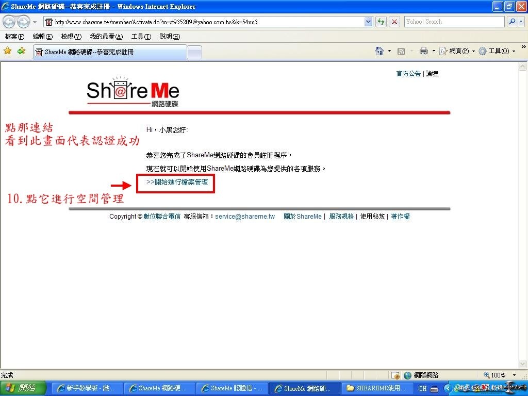Click the Yahoo! Search input box
Screen dimensions: 528x396
click(454, 22)
